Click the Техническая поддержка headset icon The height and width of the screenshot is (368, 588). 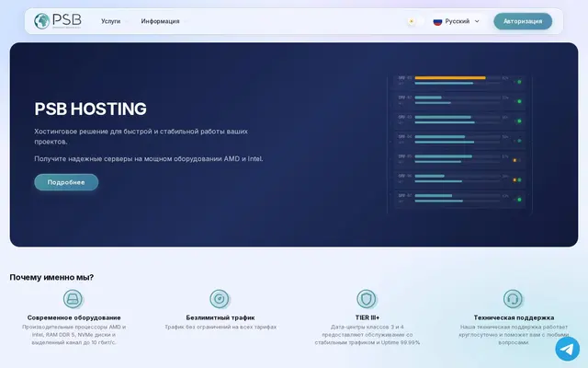(513, 299)
